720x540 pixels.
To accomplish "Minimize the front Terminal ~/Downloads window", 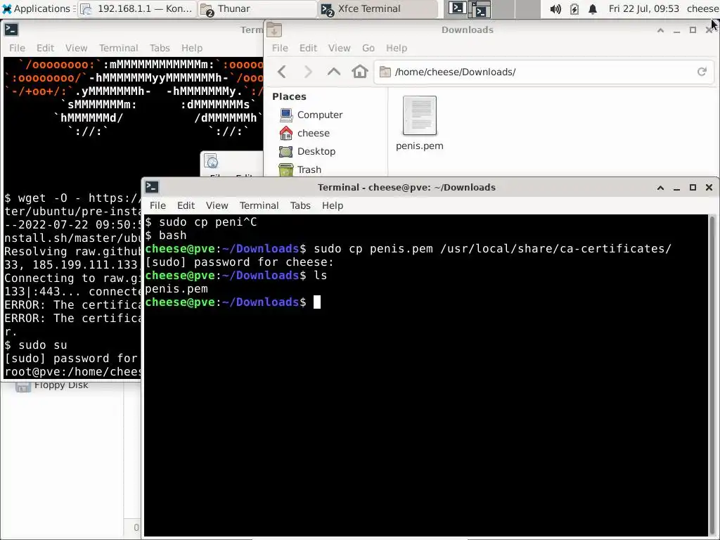I will coord(676,187).
